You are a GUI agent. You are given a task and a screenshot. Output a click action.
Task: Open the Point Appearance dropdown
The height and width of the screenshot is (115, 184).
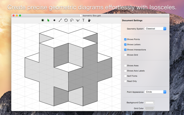pyautogui.click(x=155, y=92)
